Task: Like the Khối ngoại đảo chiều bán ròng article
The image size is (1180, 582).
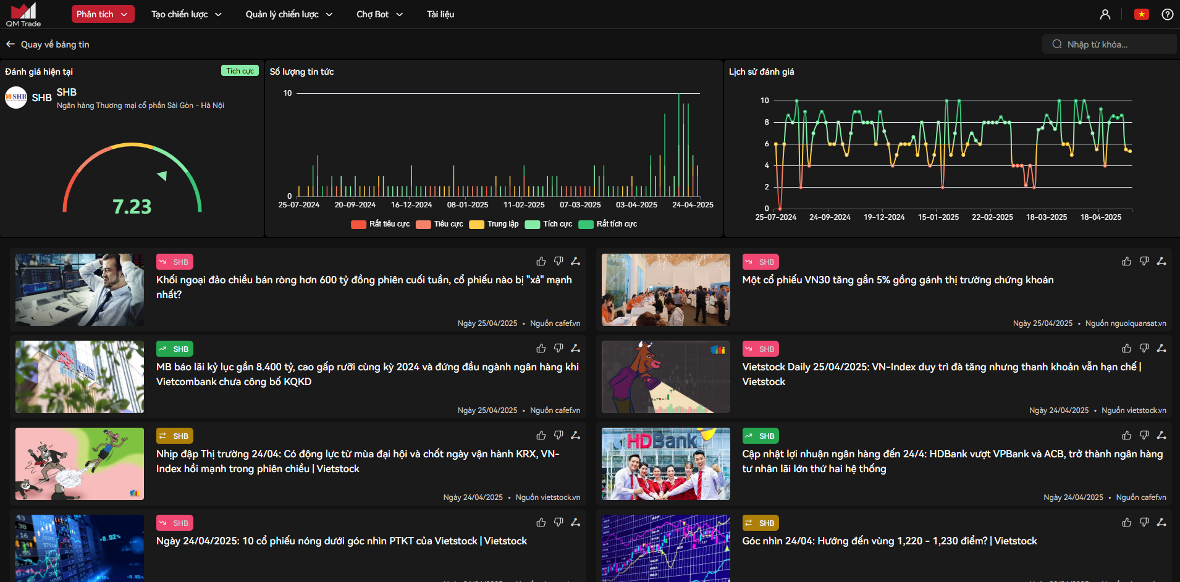Action: coord(541,261)
